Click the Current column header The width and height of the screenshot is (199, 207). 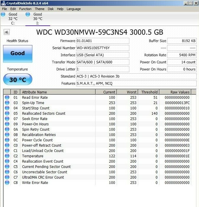(x=106, y=92)
